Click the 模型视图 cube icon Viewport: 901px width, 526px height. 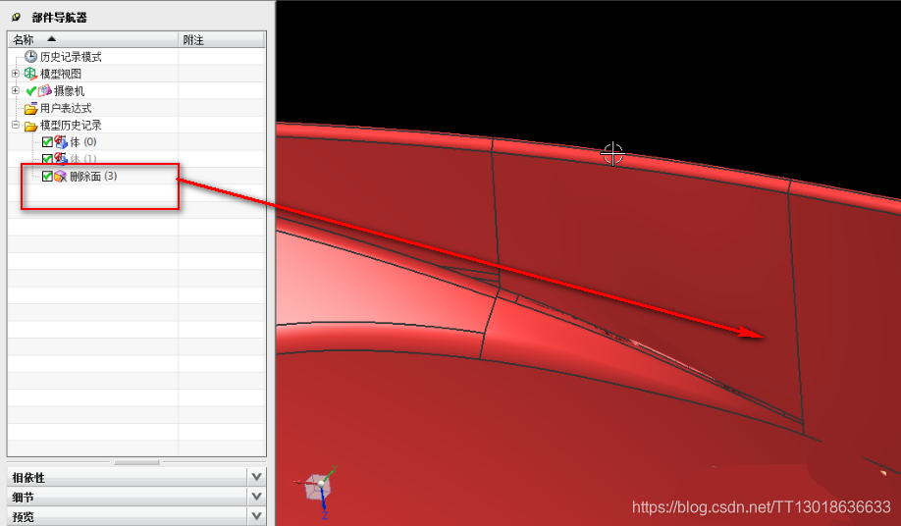pyautogui.click(x=30, y=74)
